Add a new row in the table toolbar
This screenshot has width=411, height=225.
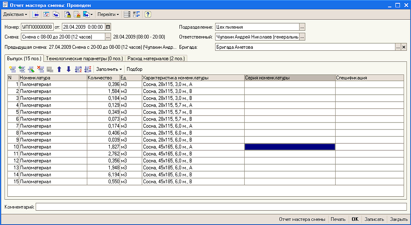click(x=12, y=69)
